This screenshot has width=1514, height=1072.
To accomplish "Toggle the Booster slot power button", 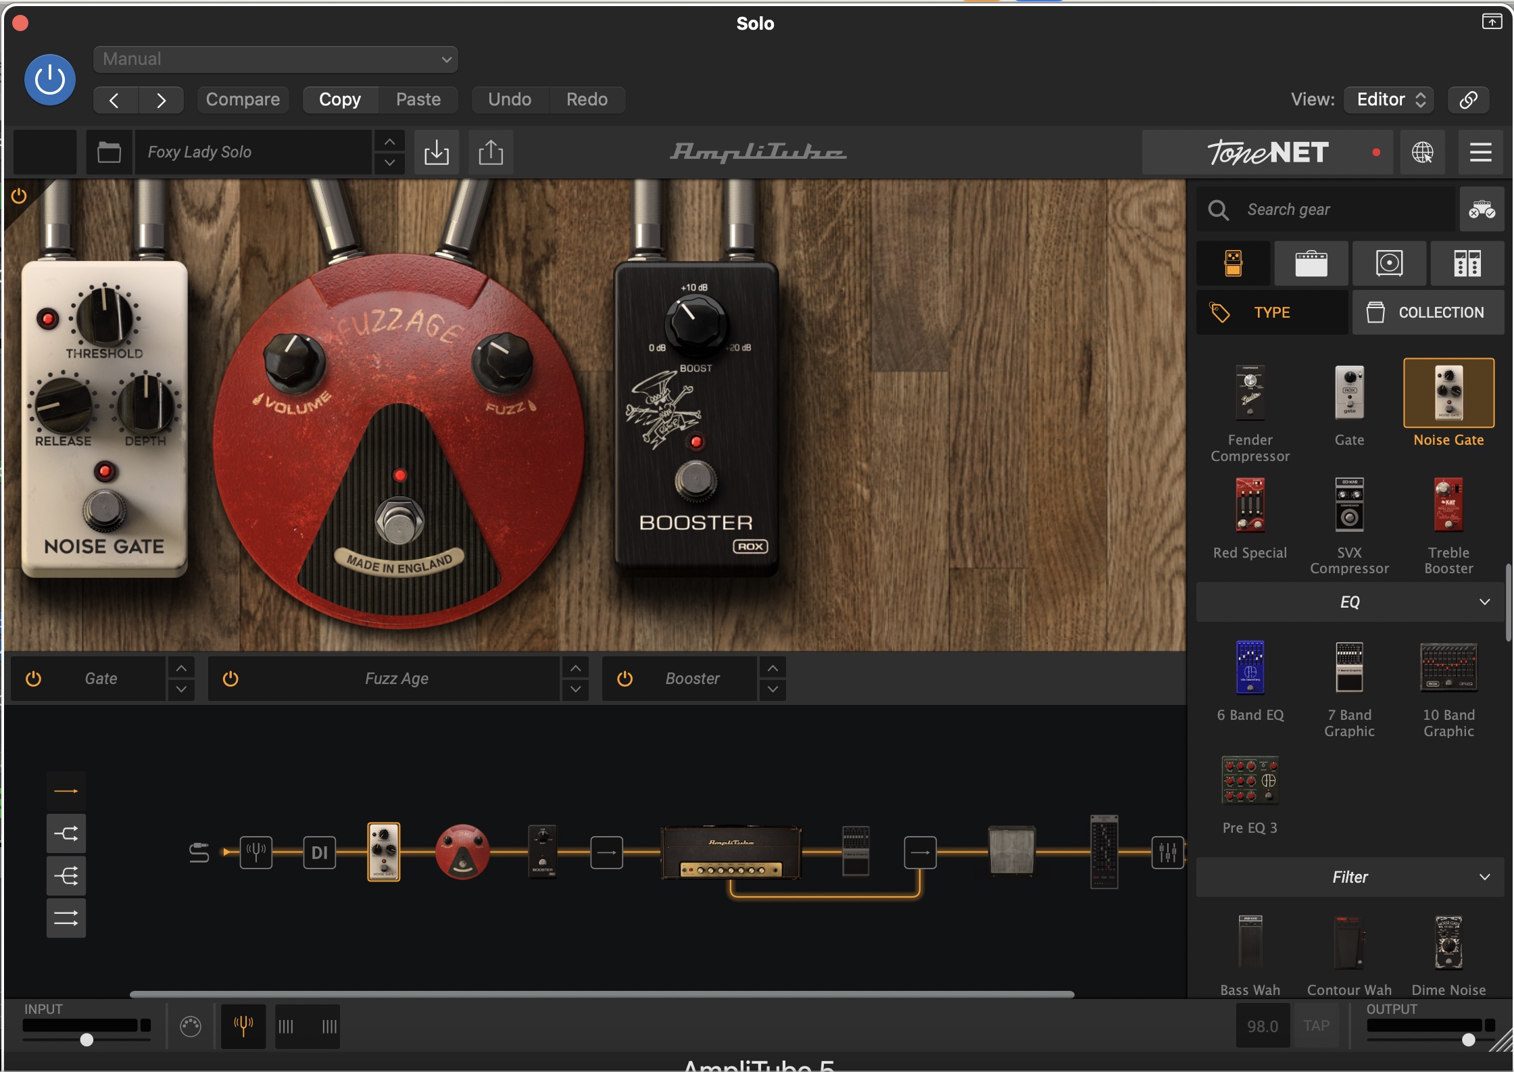I will pyautogui.click(x=625, y=679).
